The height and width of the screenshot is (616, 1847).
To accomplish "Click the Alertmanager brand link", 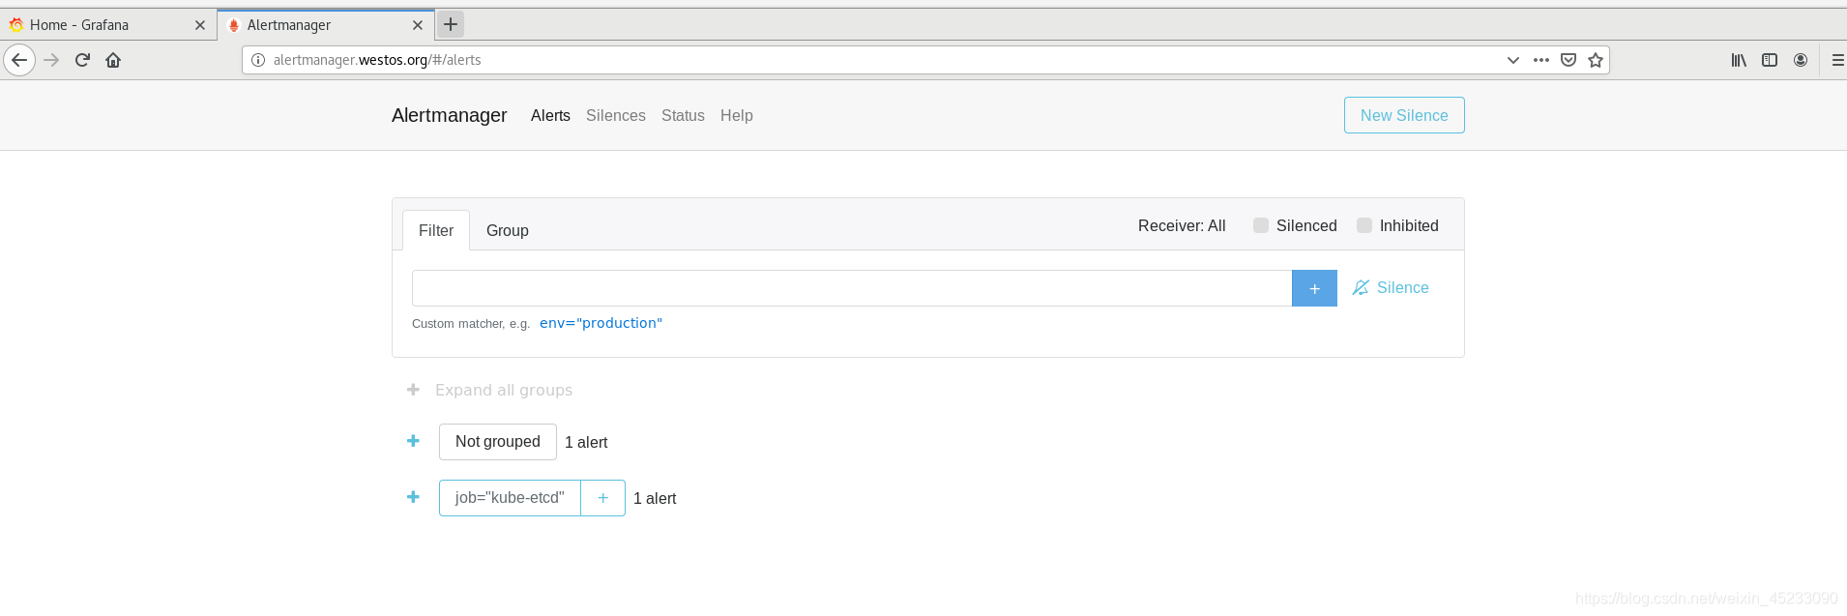I will pos(449,115).
